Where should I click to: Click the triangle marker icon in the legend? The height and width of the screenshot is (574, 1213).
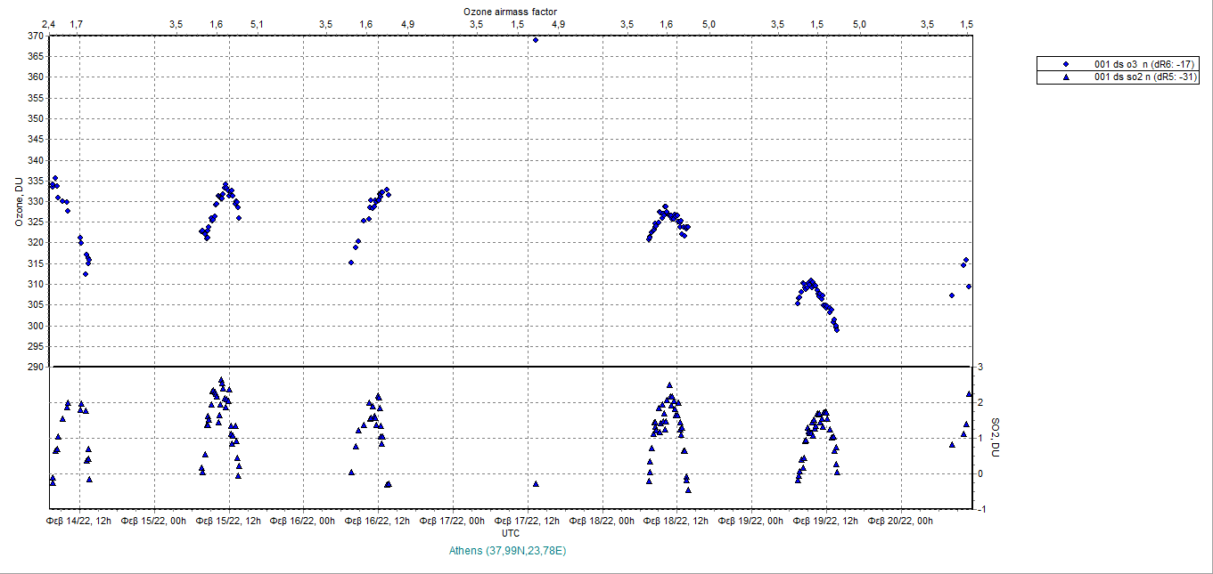click(x=1066, y=77)
